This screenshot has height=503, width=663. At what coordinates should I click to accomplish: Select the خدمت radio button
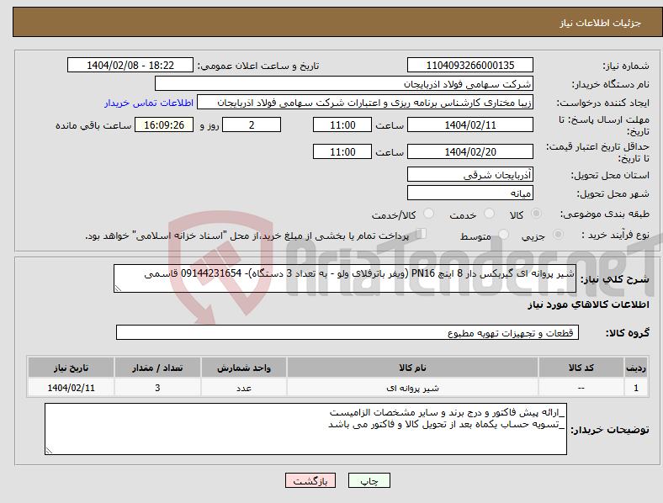coord(489,214)
